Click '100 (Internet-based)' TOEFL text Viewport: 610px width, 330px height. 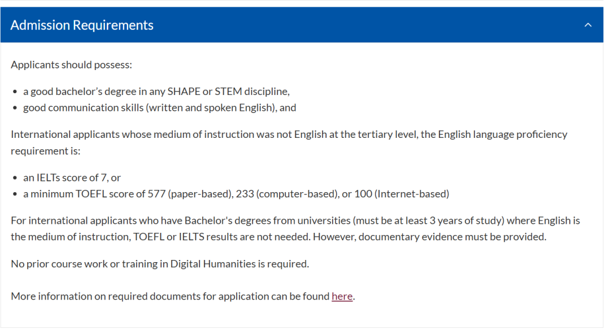(402, 194)
